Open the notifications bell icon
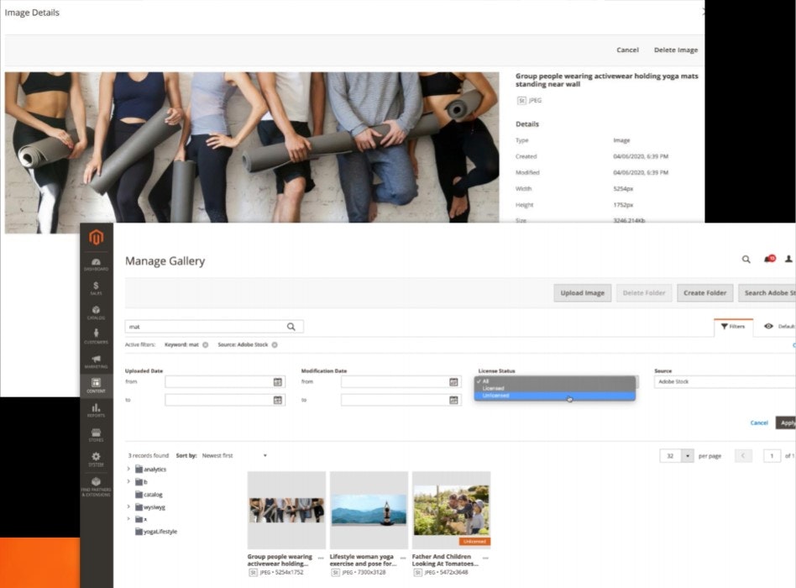The height and width of the screenshot is (588, 796). point(767,260)
